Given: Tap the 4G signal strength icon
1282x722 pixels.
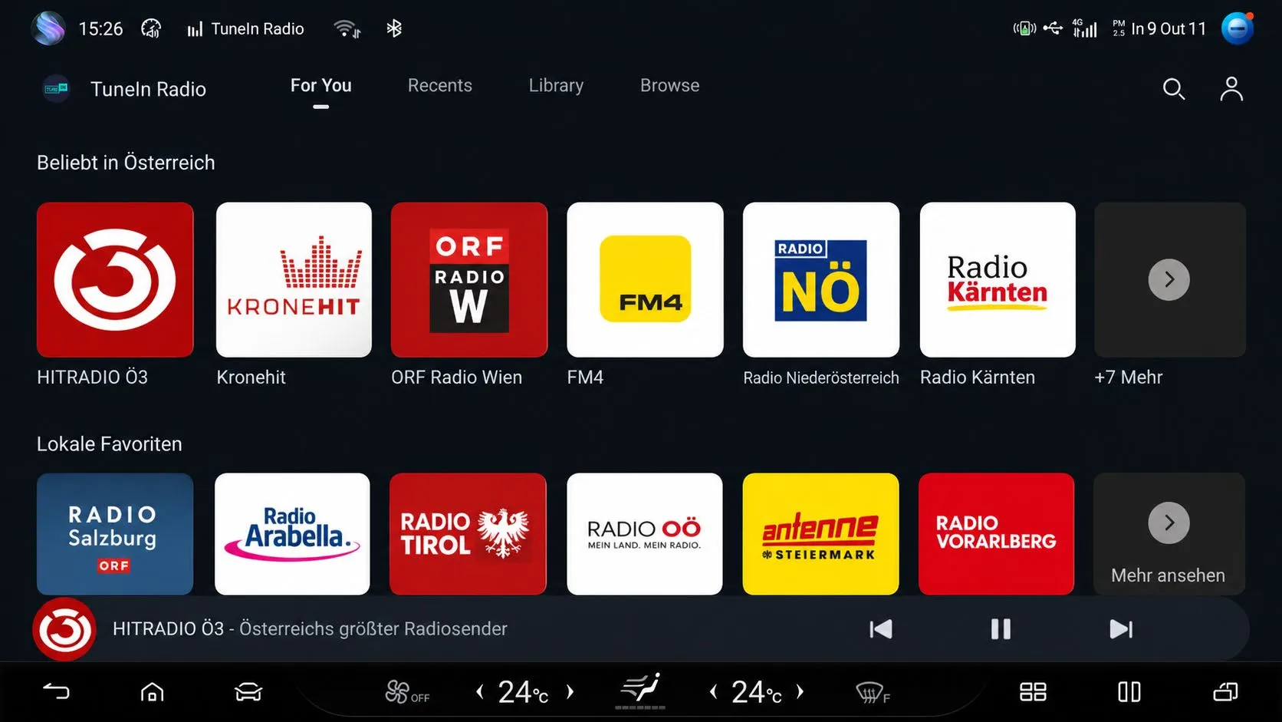Looking at the screenshot, I should tap(1085, 29).
